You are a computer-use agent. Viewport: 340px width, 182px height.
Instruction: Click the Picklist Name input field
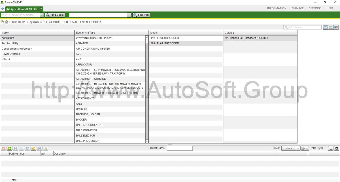click(180, 148)
